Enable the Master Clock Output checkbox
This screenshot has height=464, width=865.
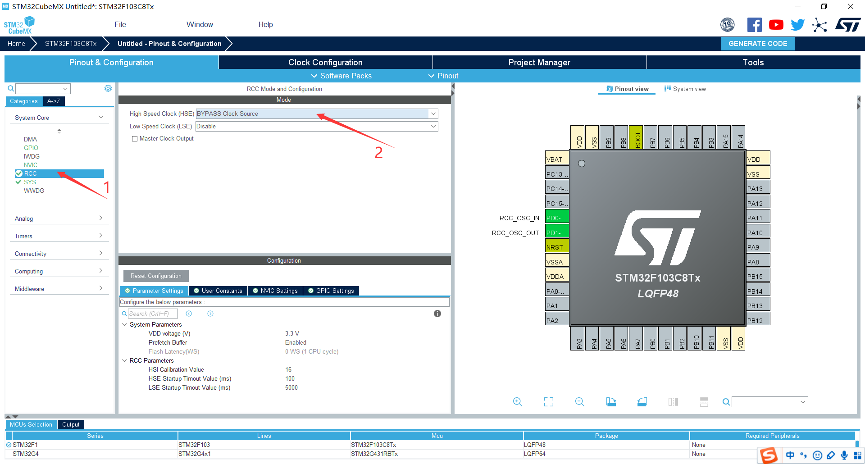point(135,139)
